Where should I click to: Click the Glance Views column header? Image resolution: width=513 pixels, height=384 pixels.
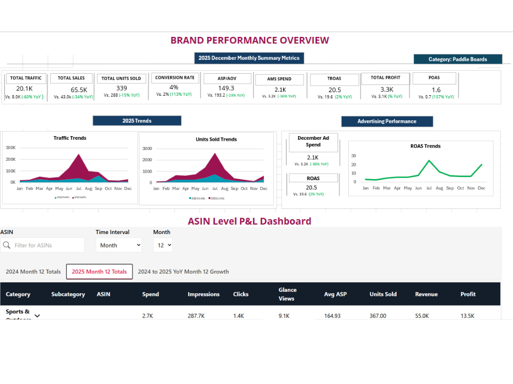coord(287,294)
